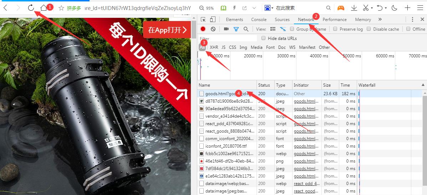
Task: Open the scissors tool dropdown arrow
Action: [x=372, y=8]
